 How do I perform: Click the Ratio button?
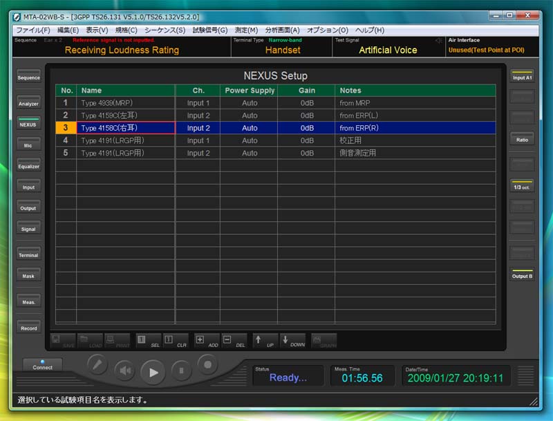[522, 138]
